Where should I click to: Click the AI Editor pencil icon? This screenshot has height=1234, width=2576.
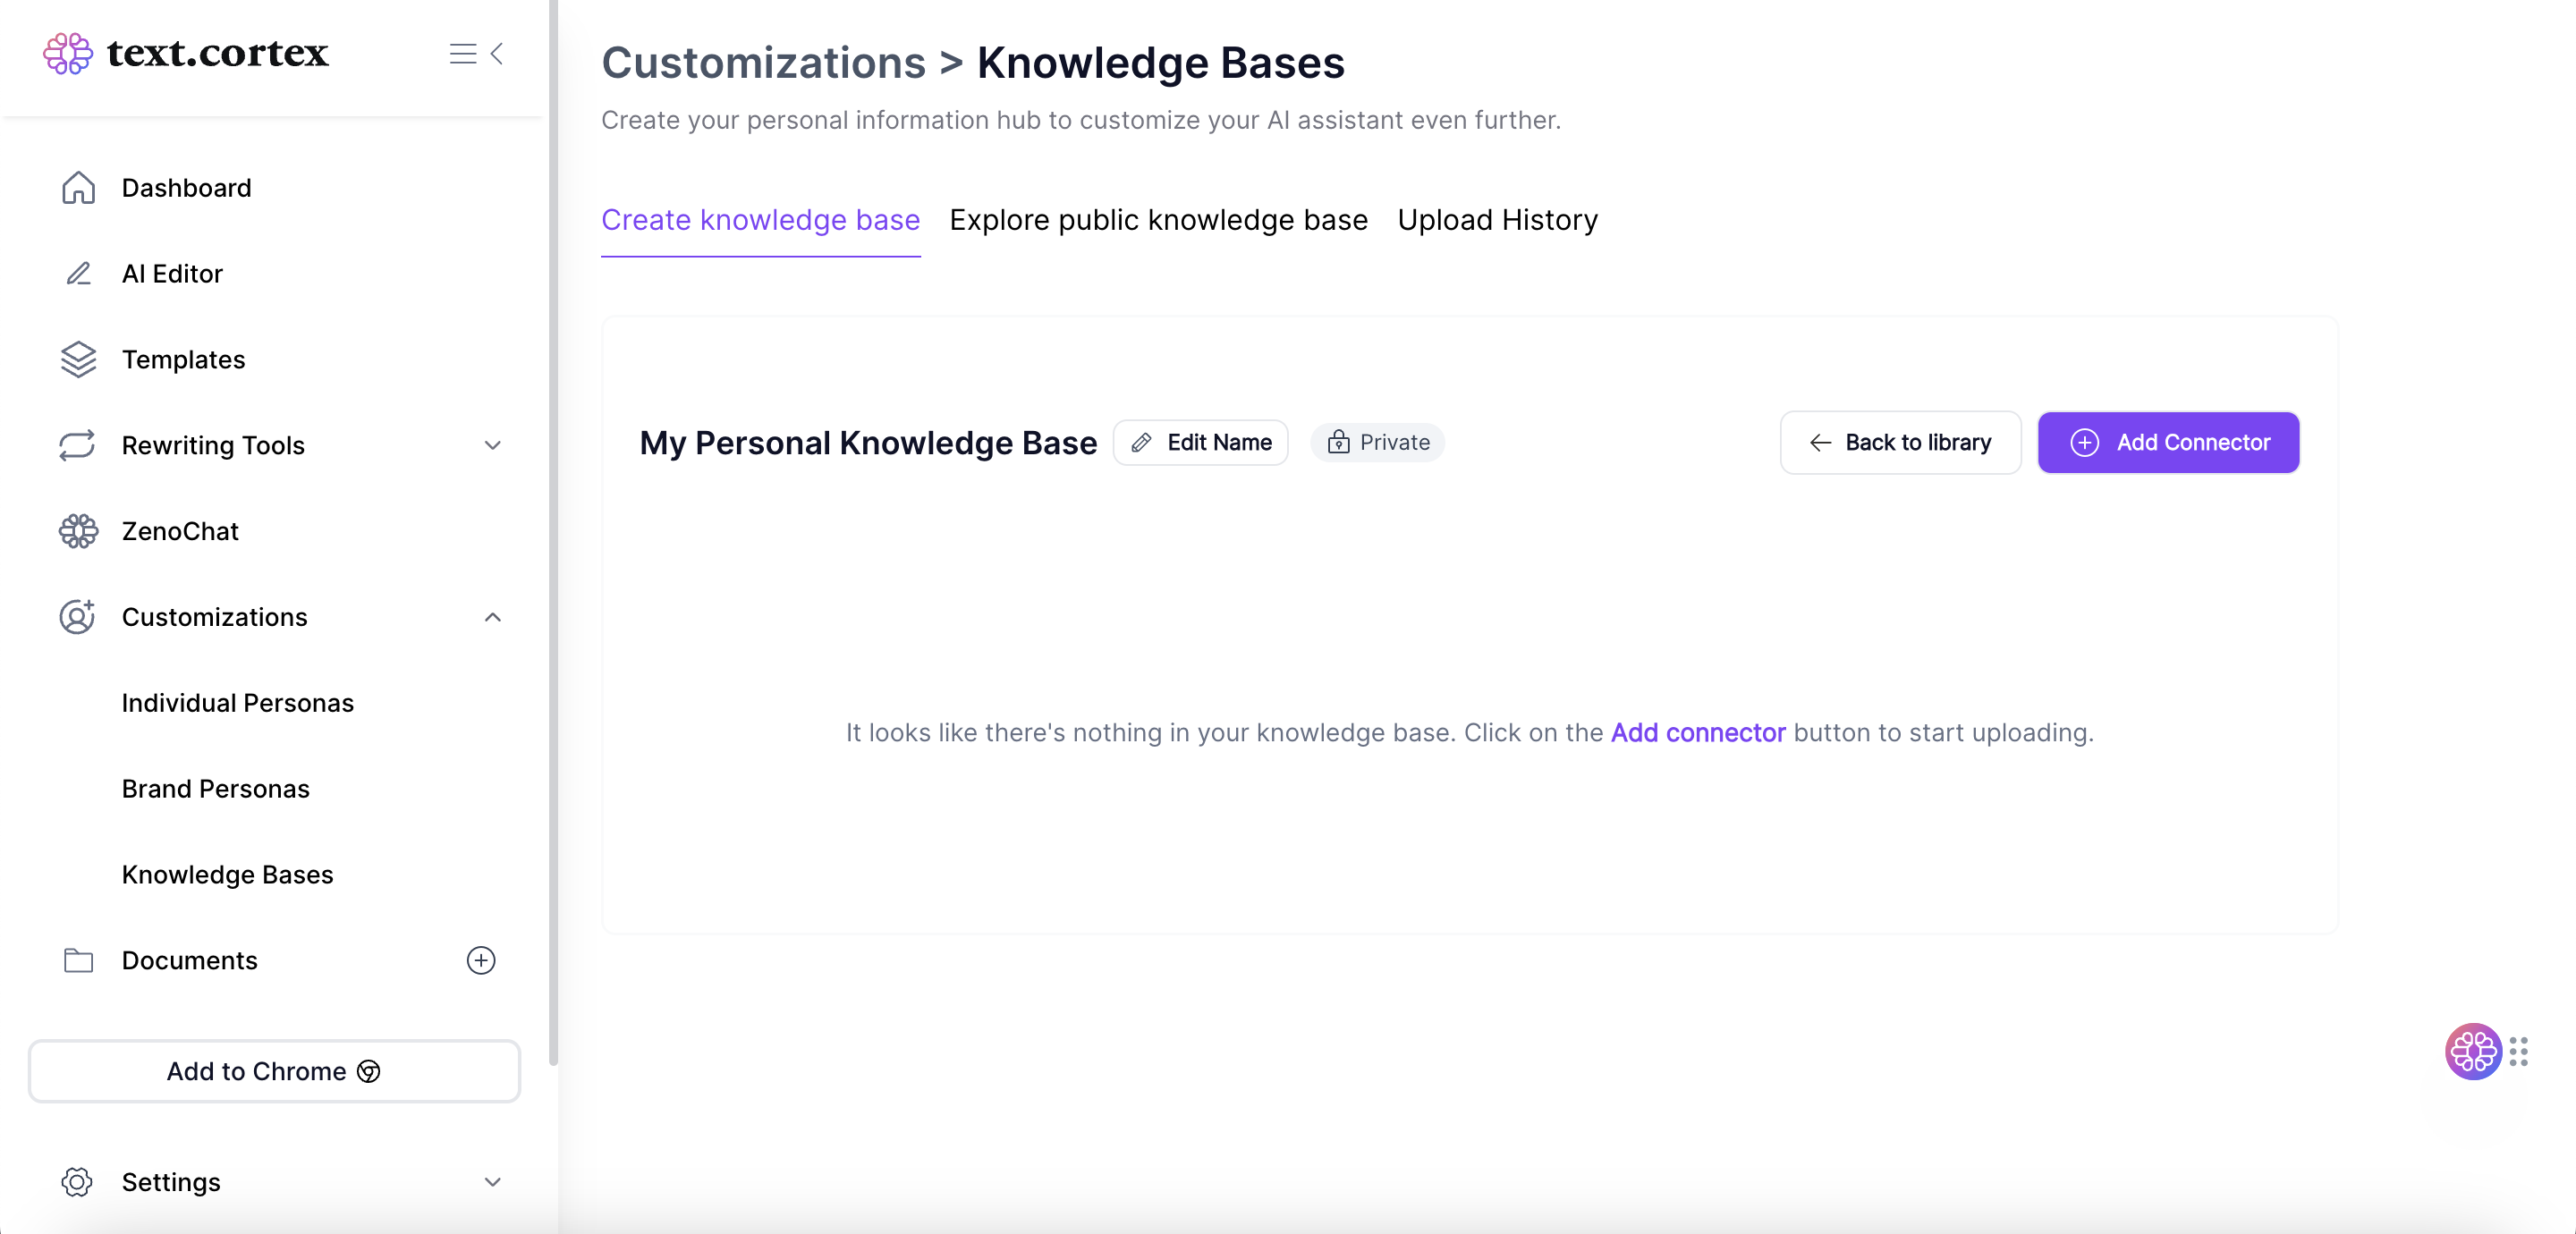pyautogui.click(x=78, y=274)
